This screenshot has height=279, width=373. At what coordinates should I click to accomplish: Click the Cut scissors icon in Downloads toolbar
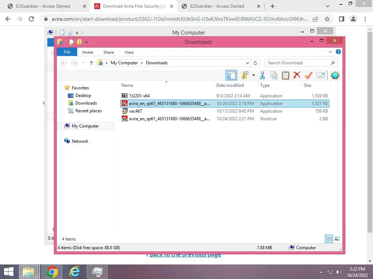click(262, 76)
